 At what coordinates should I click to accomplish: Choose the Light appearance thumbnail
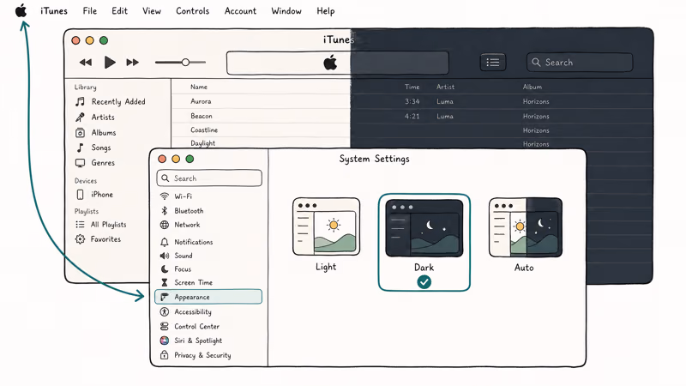point(327,226)
